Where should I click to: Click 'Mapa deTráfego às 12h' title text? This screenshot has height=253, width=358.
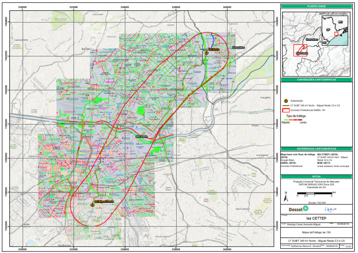pos(317,233)
